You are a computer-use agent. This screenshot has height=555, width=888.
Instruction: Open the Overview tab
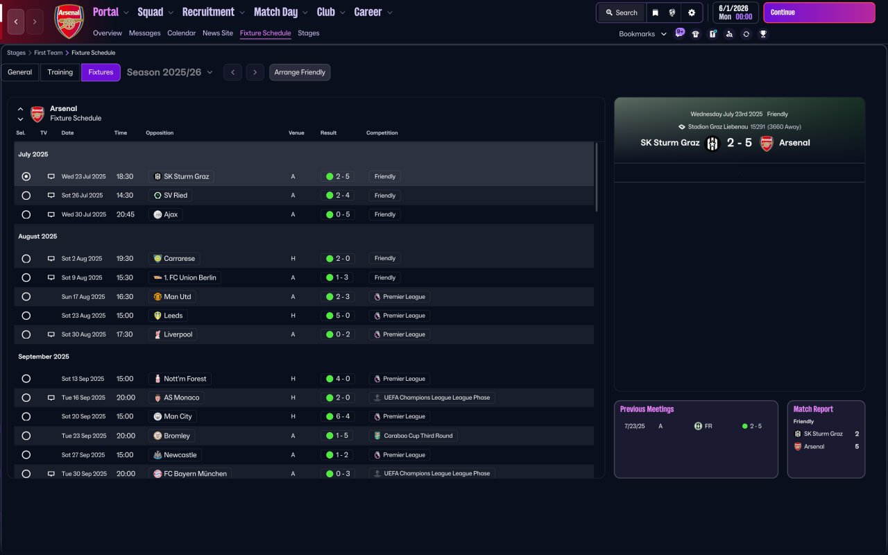[x=108, y=33]
